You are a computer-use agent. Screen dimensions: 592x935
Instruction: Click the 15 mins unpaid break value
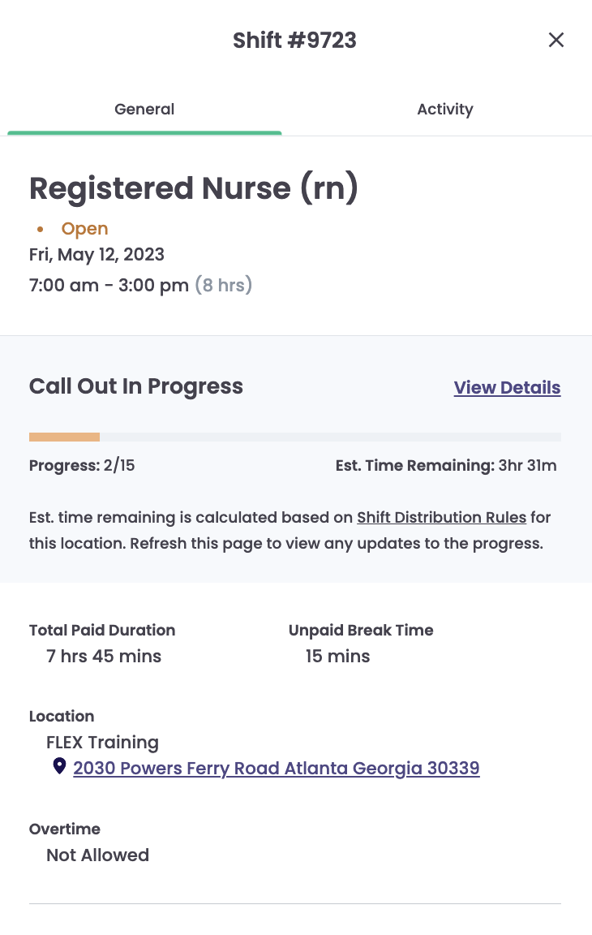pos(337,656)
